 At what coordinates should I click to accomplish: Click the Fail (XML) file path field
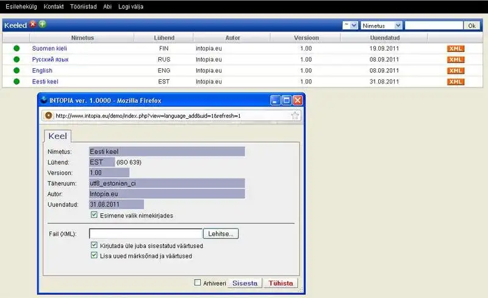pyautogui.click(x=146, y=233)
